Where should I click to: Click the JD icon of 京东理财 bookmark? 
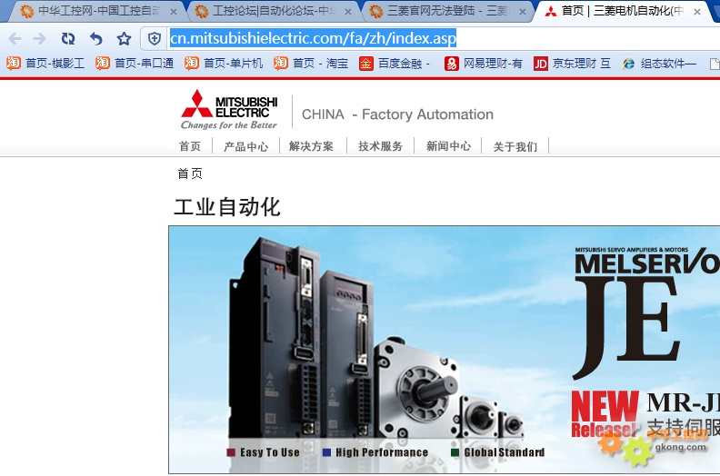[x=541, y=64]
